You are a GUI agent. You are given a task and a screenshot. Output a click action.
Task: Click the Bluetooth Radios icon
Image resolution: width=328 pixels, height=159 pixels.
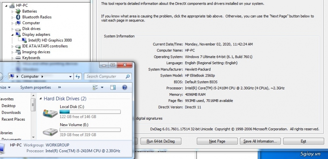coord(18,17)
